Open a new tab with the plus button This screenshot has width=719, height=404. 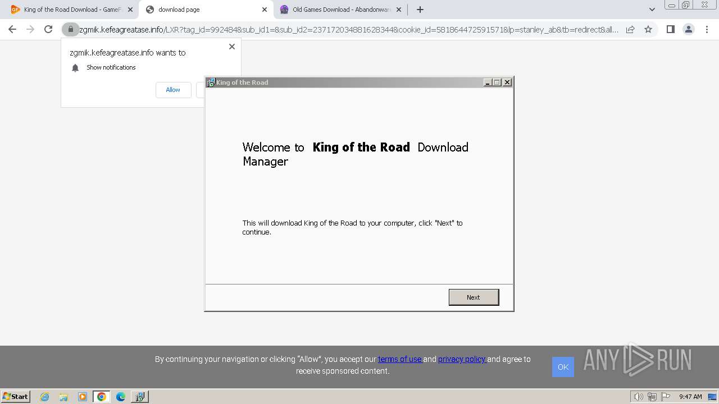point(420,10)
